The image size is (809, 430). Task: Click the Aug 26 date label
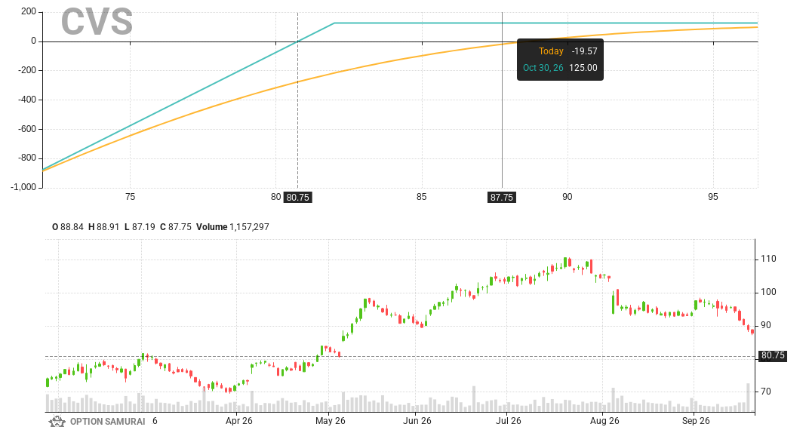pyautogui.click(x=604, y=421)
